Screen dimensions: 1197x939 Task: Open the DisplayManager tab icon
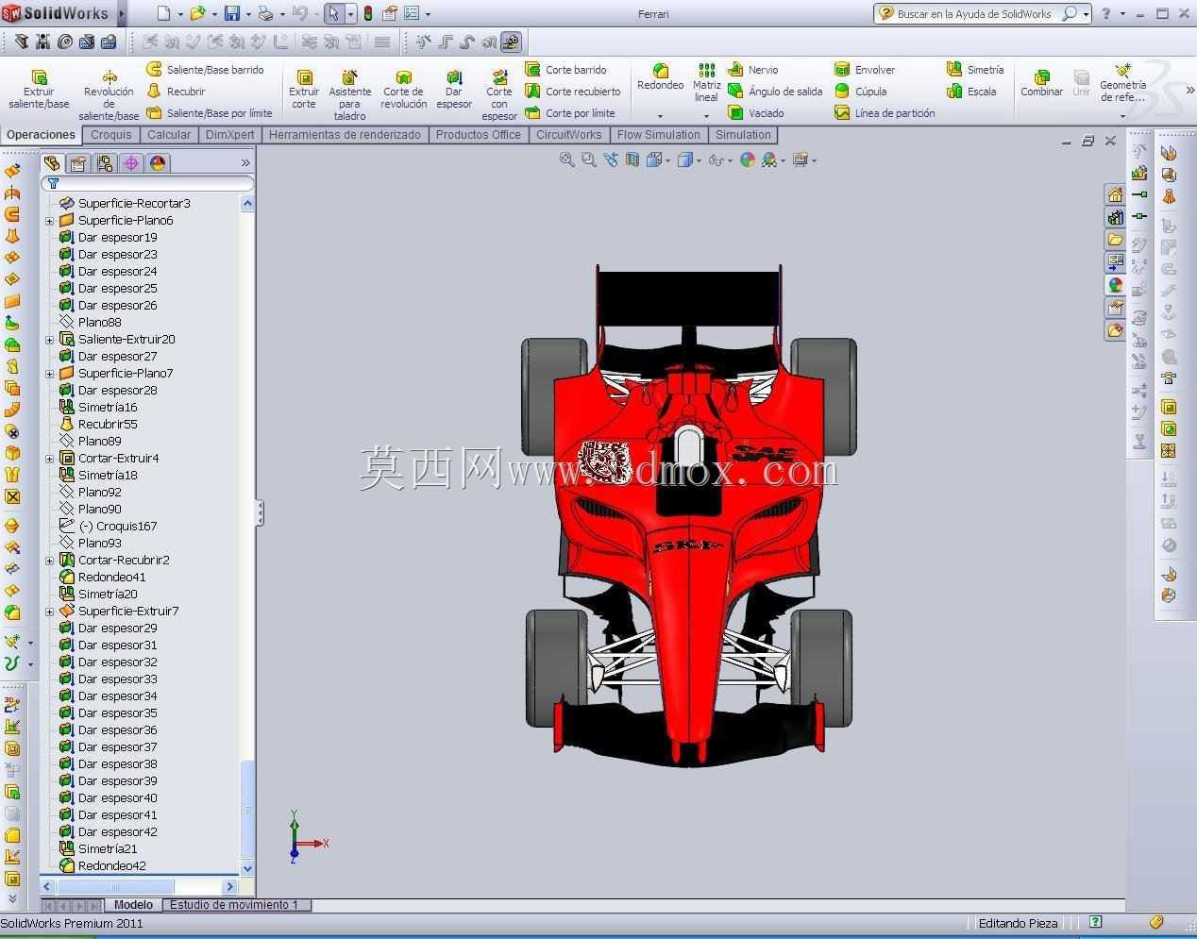[158, 163]
